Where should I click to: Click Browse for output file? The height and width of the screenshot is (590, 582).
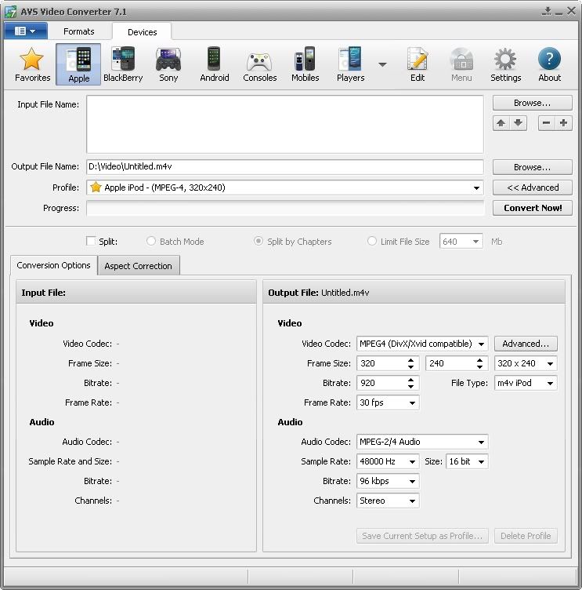533,166
